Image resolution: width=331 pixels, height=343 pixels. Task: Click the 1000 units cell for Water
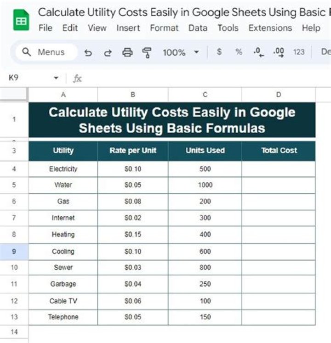point(205,185)
